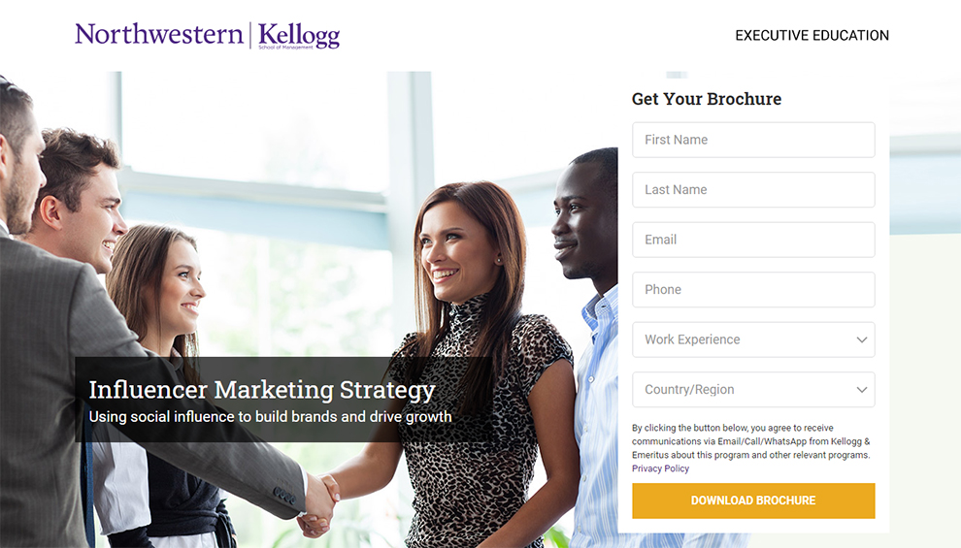Click the Northwestern logo wordmark
The height and width of the screenshot is (548, 961).
tap(159, 34)
